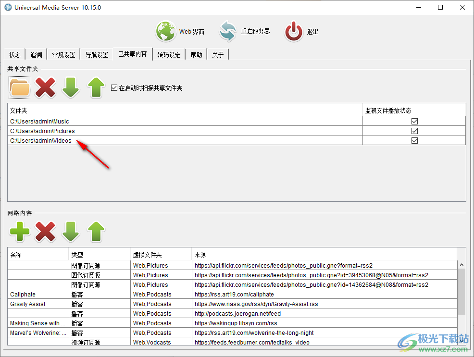Select the Marvel's Wolverine podcast row
This screenshot has width=474, height=357.
pos(232,333)
